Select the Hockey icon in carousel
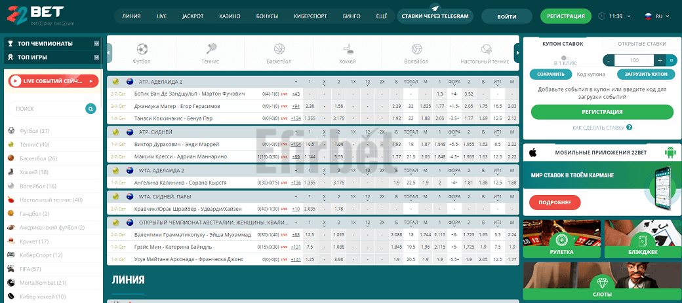 pyautogui.click(x=348, y=48)
